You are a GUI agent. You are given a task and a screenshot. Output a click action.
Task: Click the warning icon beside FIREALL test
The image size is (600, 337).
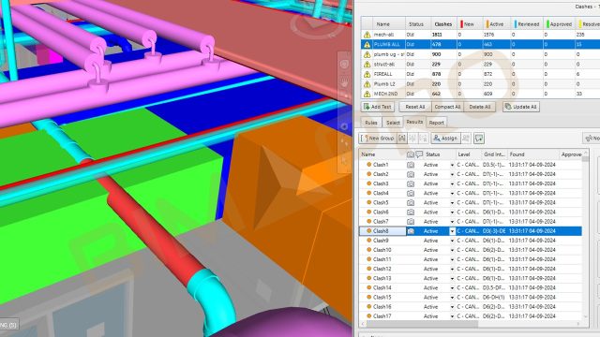click(367, 74)
